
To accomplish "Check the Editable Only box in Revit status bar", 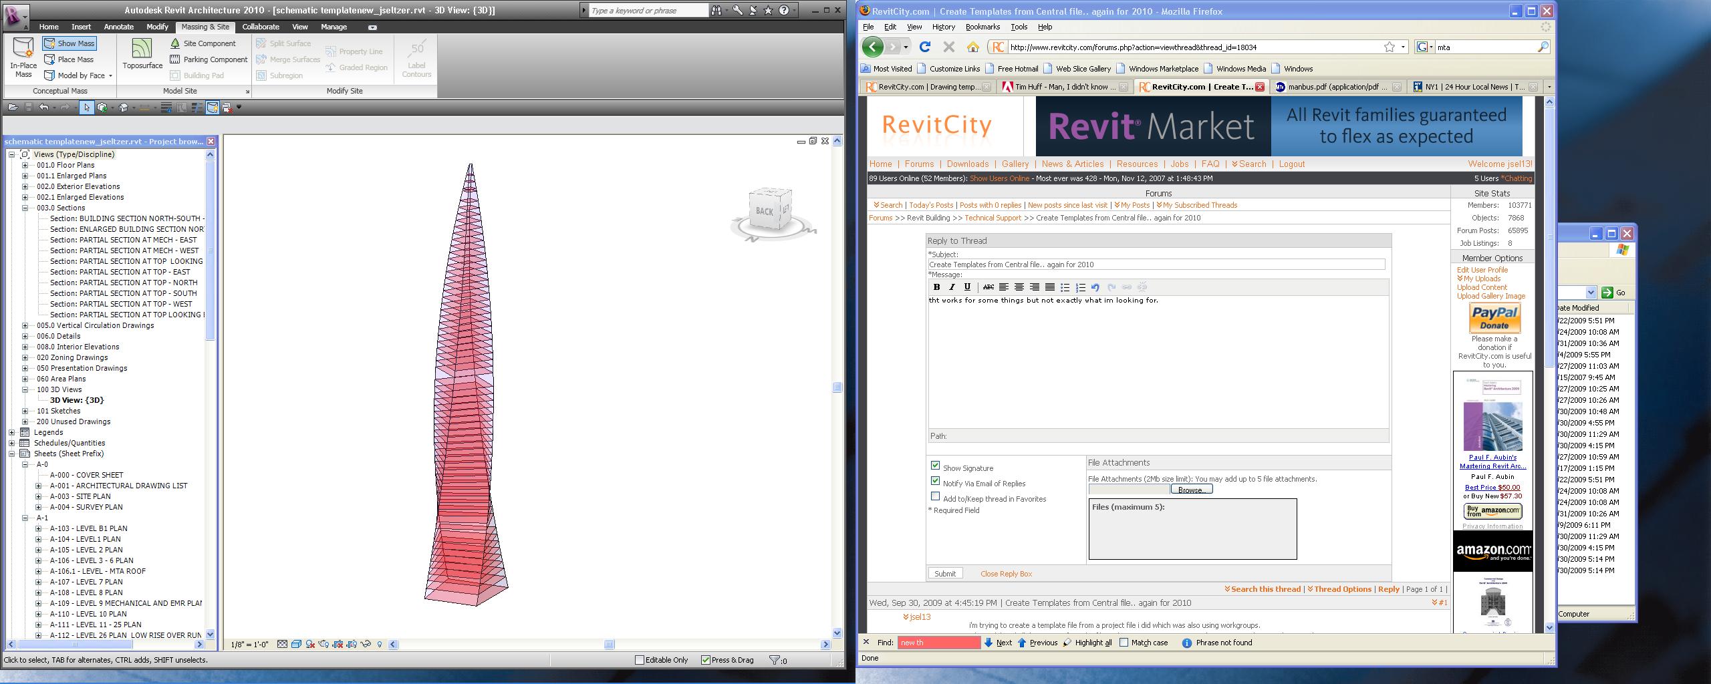I will coord(640,660).
